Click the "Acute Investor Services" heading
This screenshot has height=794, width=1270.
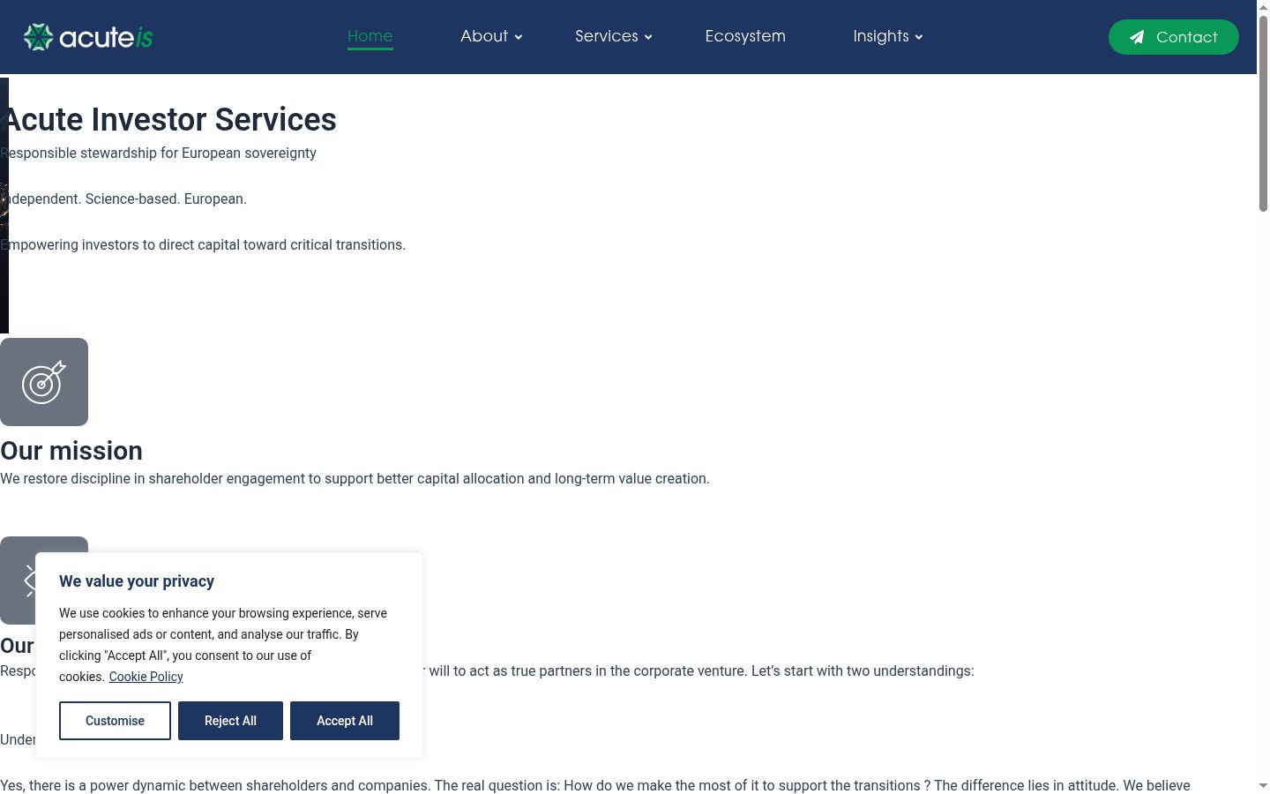[x=168, y=119]
